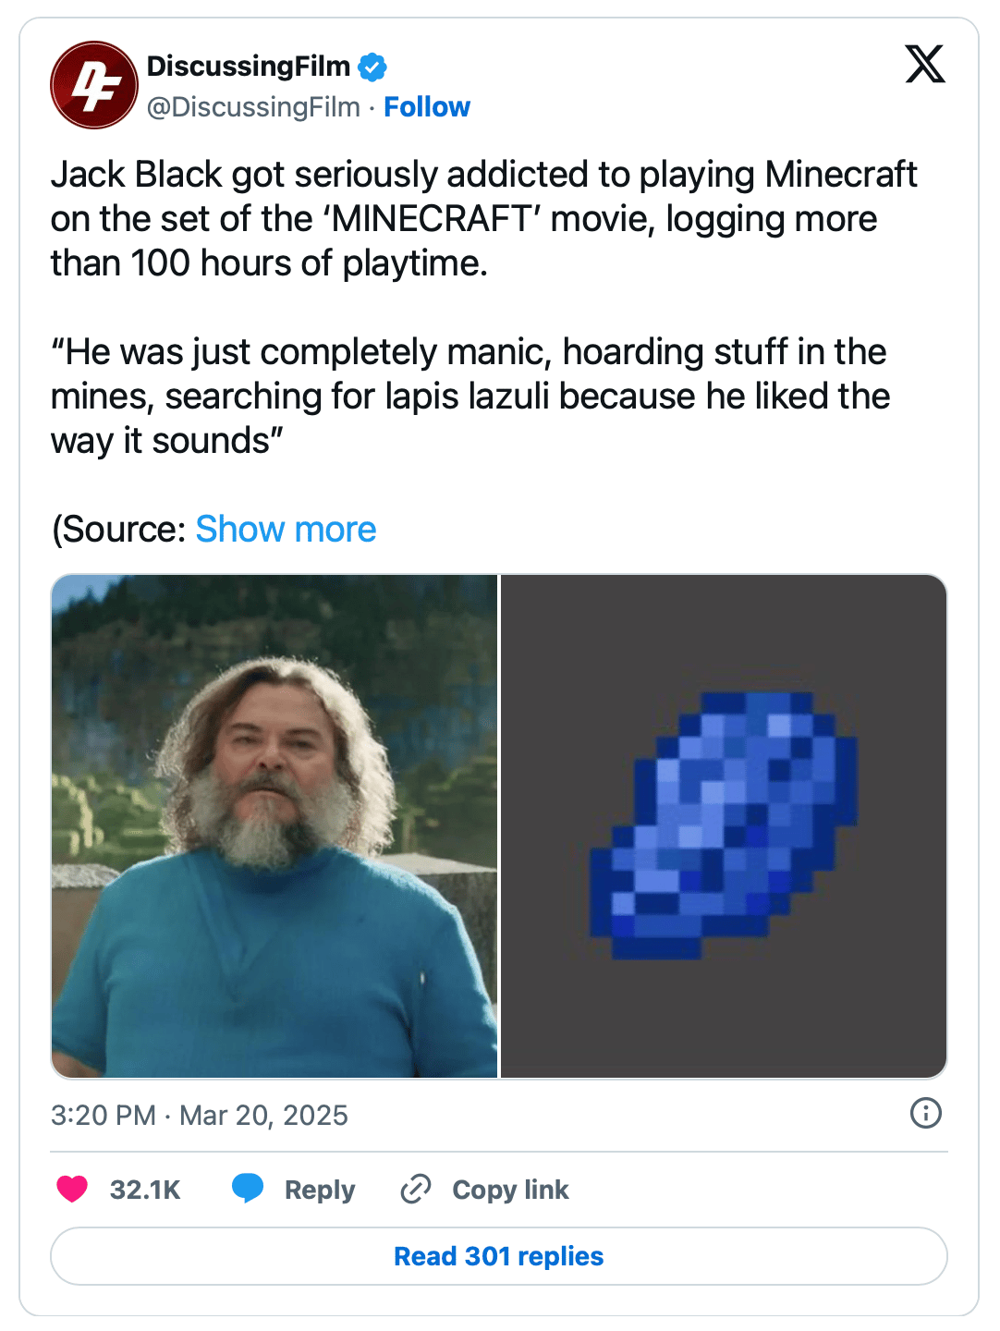The height and width of the screenshot is (1331, 1000).
Task: Click the DiscussingFilm display name
Action: [x=249, y=67]
